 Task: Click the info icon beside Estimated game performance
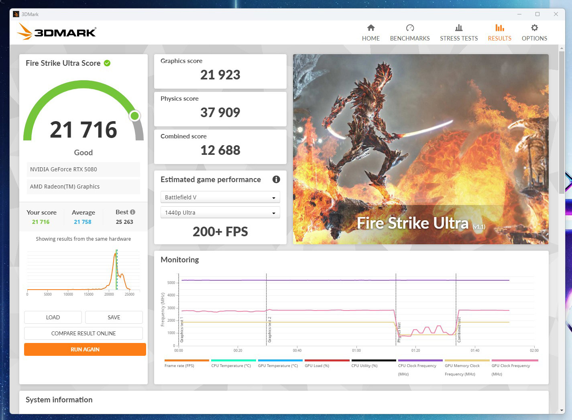276,179
